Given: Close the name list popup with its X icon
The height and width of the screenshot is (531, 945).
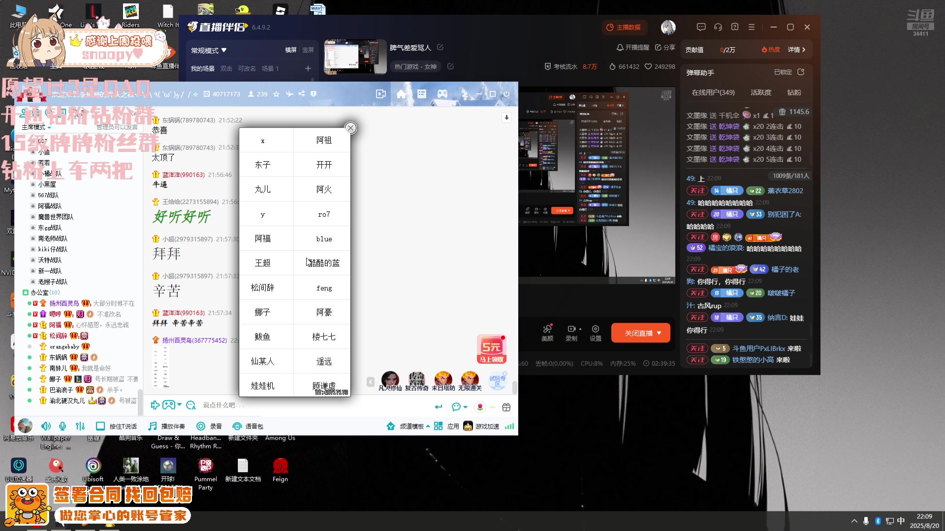Looking at the screenshot, I should (350, 128).
